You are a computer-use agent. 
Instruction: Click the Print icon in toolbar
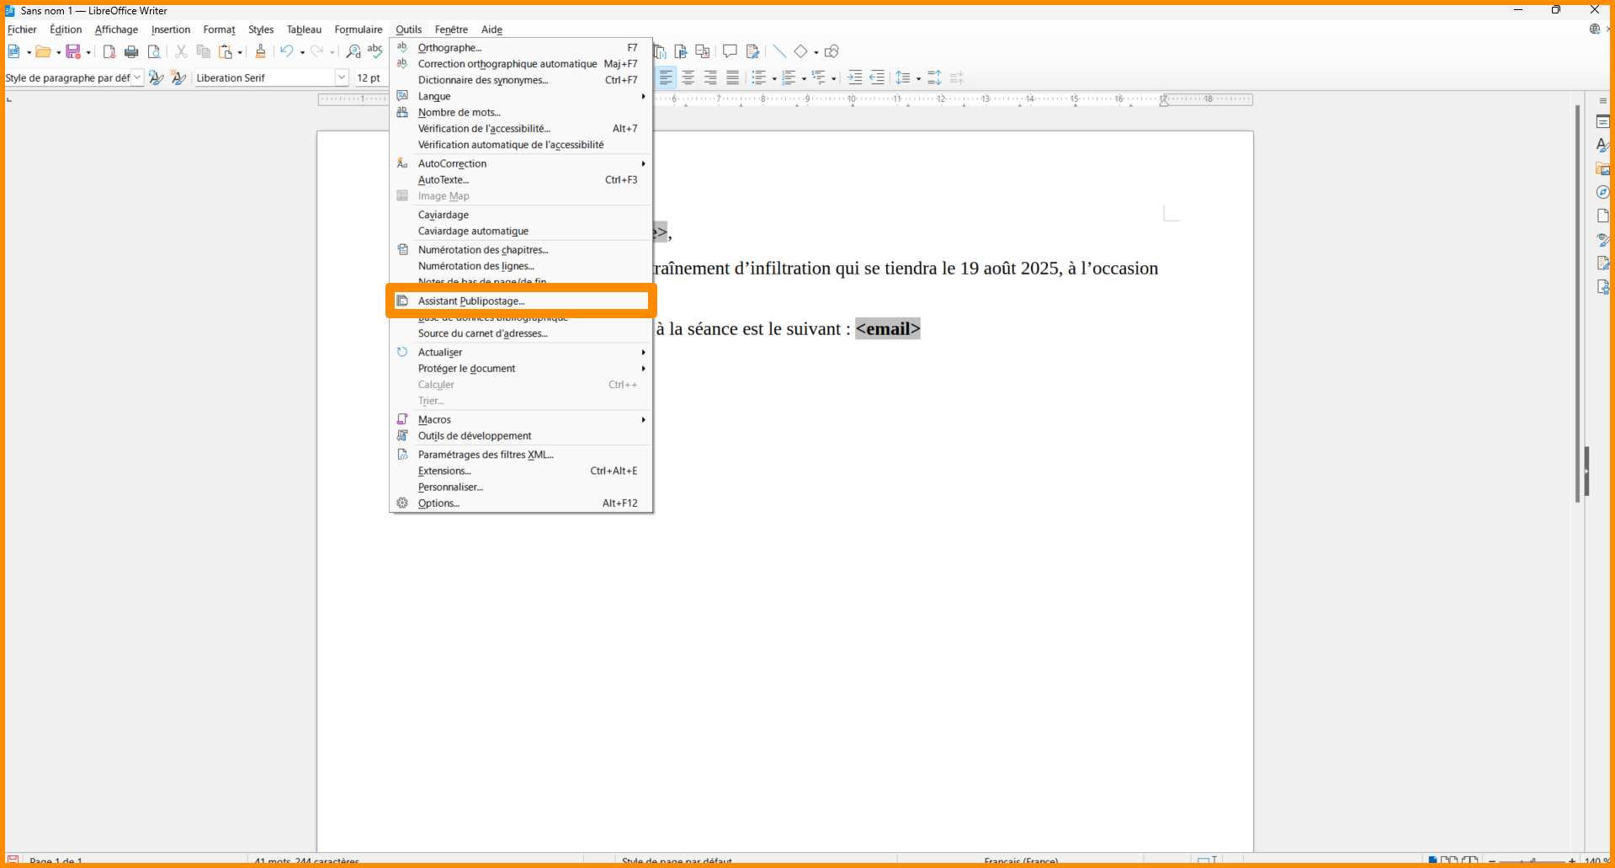(131, 52)
